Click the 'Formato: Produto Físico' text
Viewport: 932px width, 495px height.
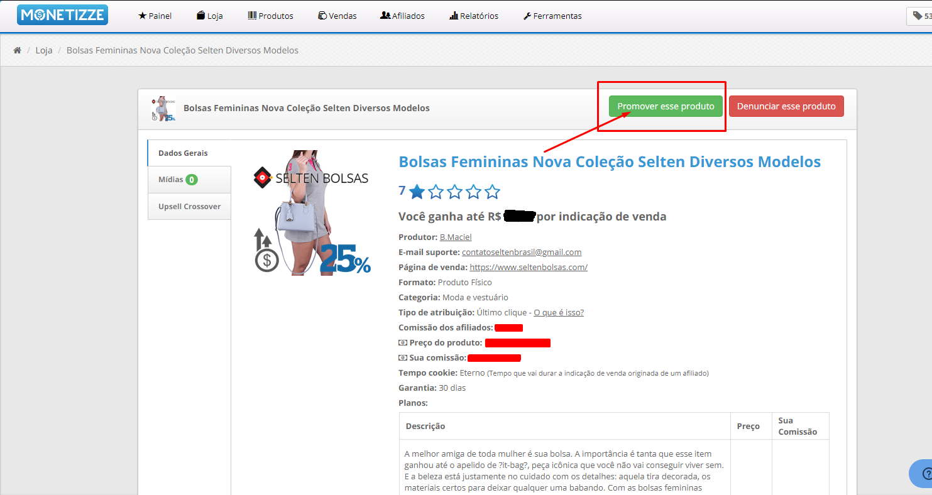click(445, 282)
